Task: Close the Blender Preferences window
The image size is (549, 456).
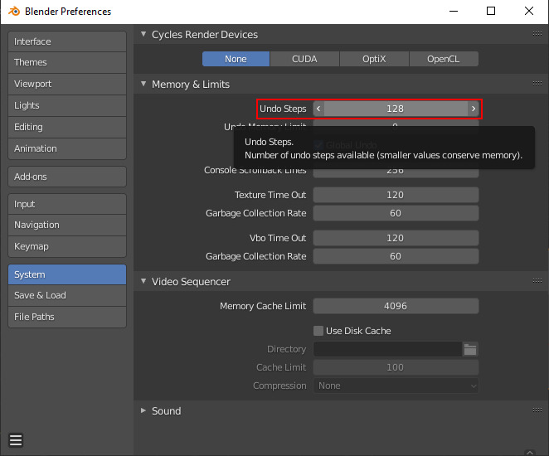Action: tap(529, 12)
